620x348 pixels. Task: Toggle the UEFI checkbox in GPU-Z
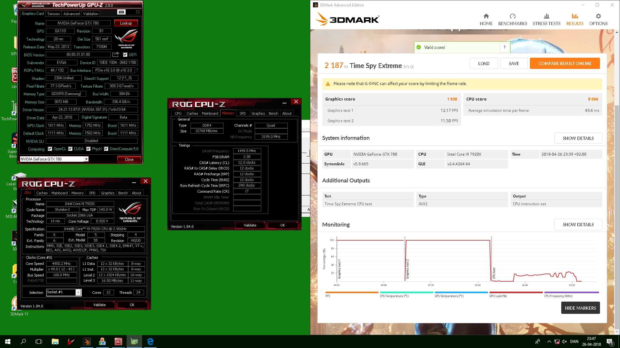[125, 55]
